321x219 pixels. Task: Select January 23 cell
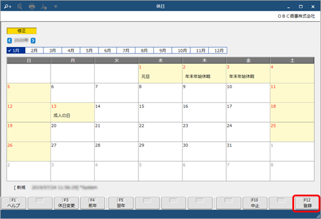[204, 132]
